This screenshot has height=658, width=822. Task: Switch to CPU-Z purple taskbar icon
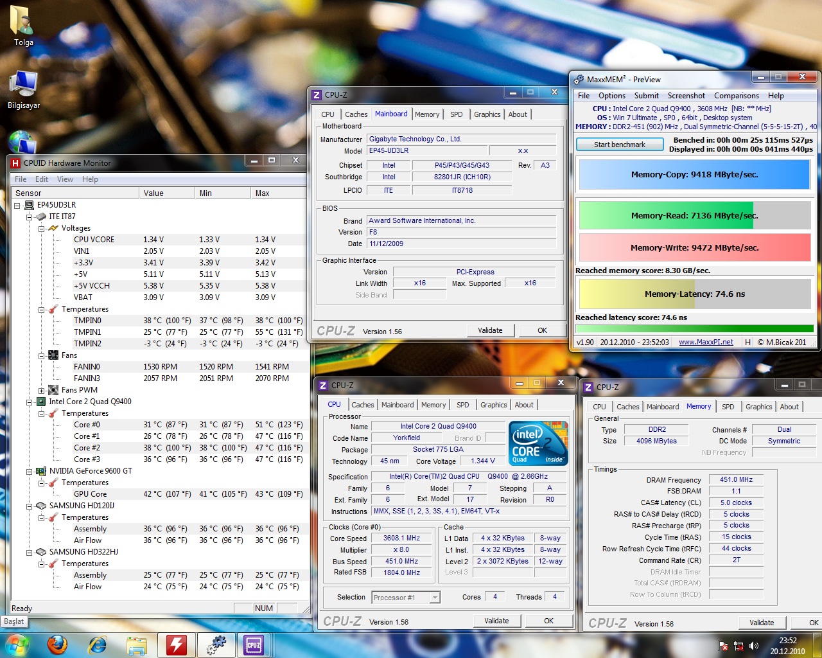(254, 645)
